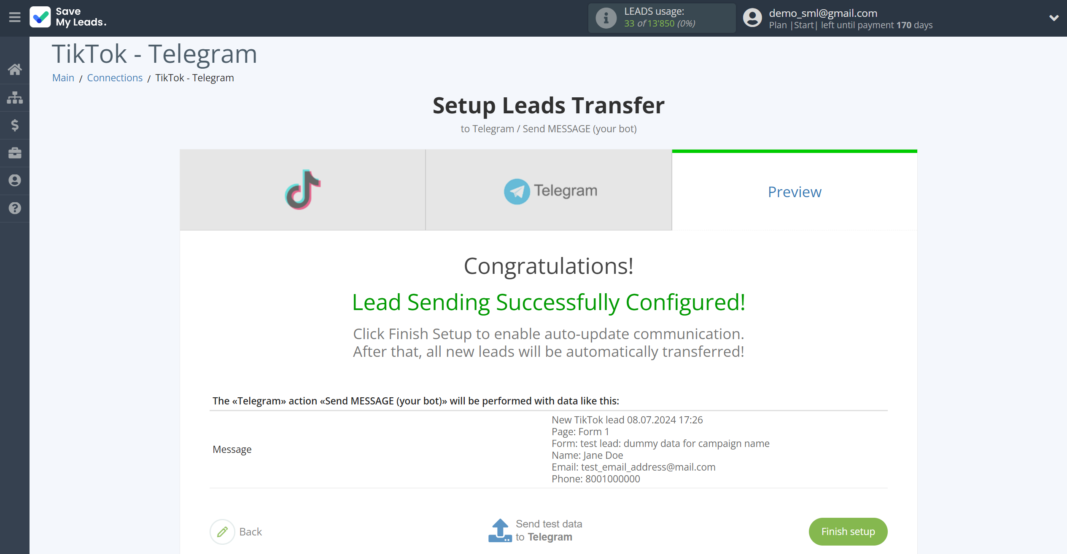
Task: Click the Help question mark sidebar icon
Action: click(15, 207)
